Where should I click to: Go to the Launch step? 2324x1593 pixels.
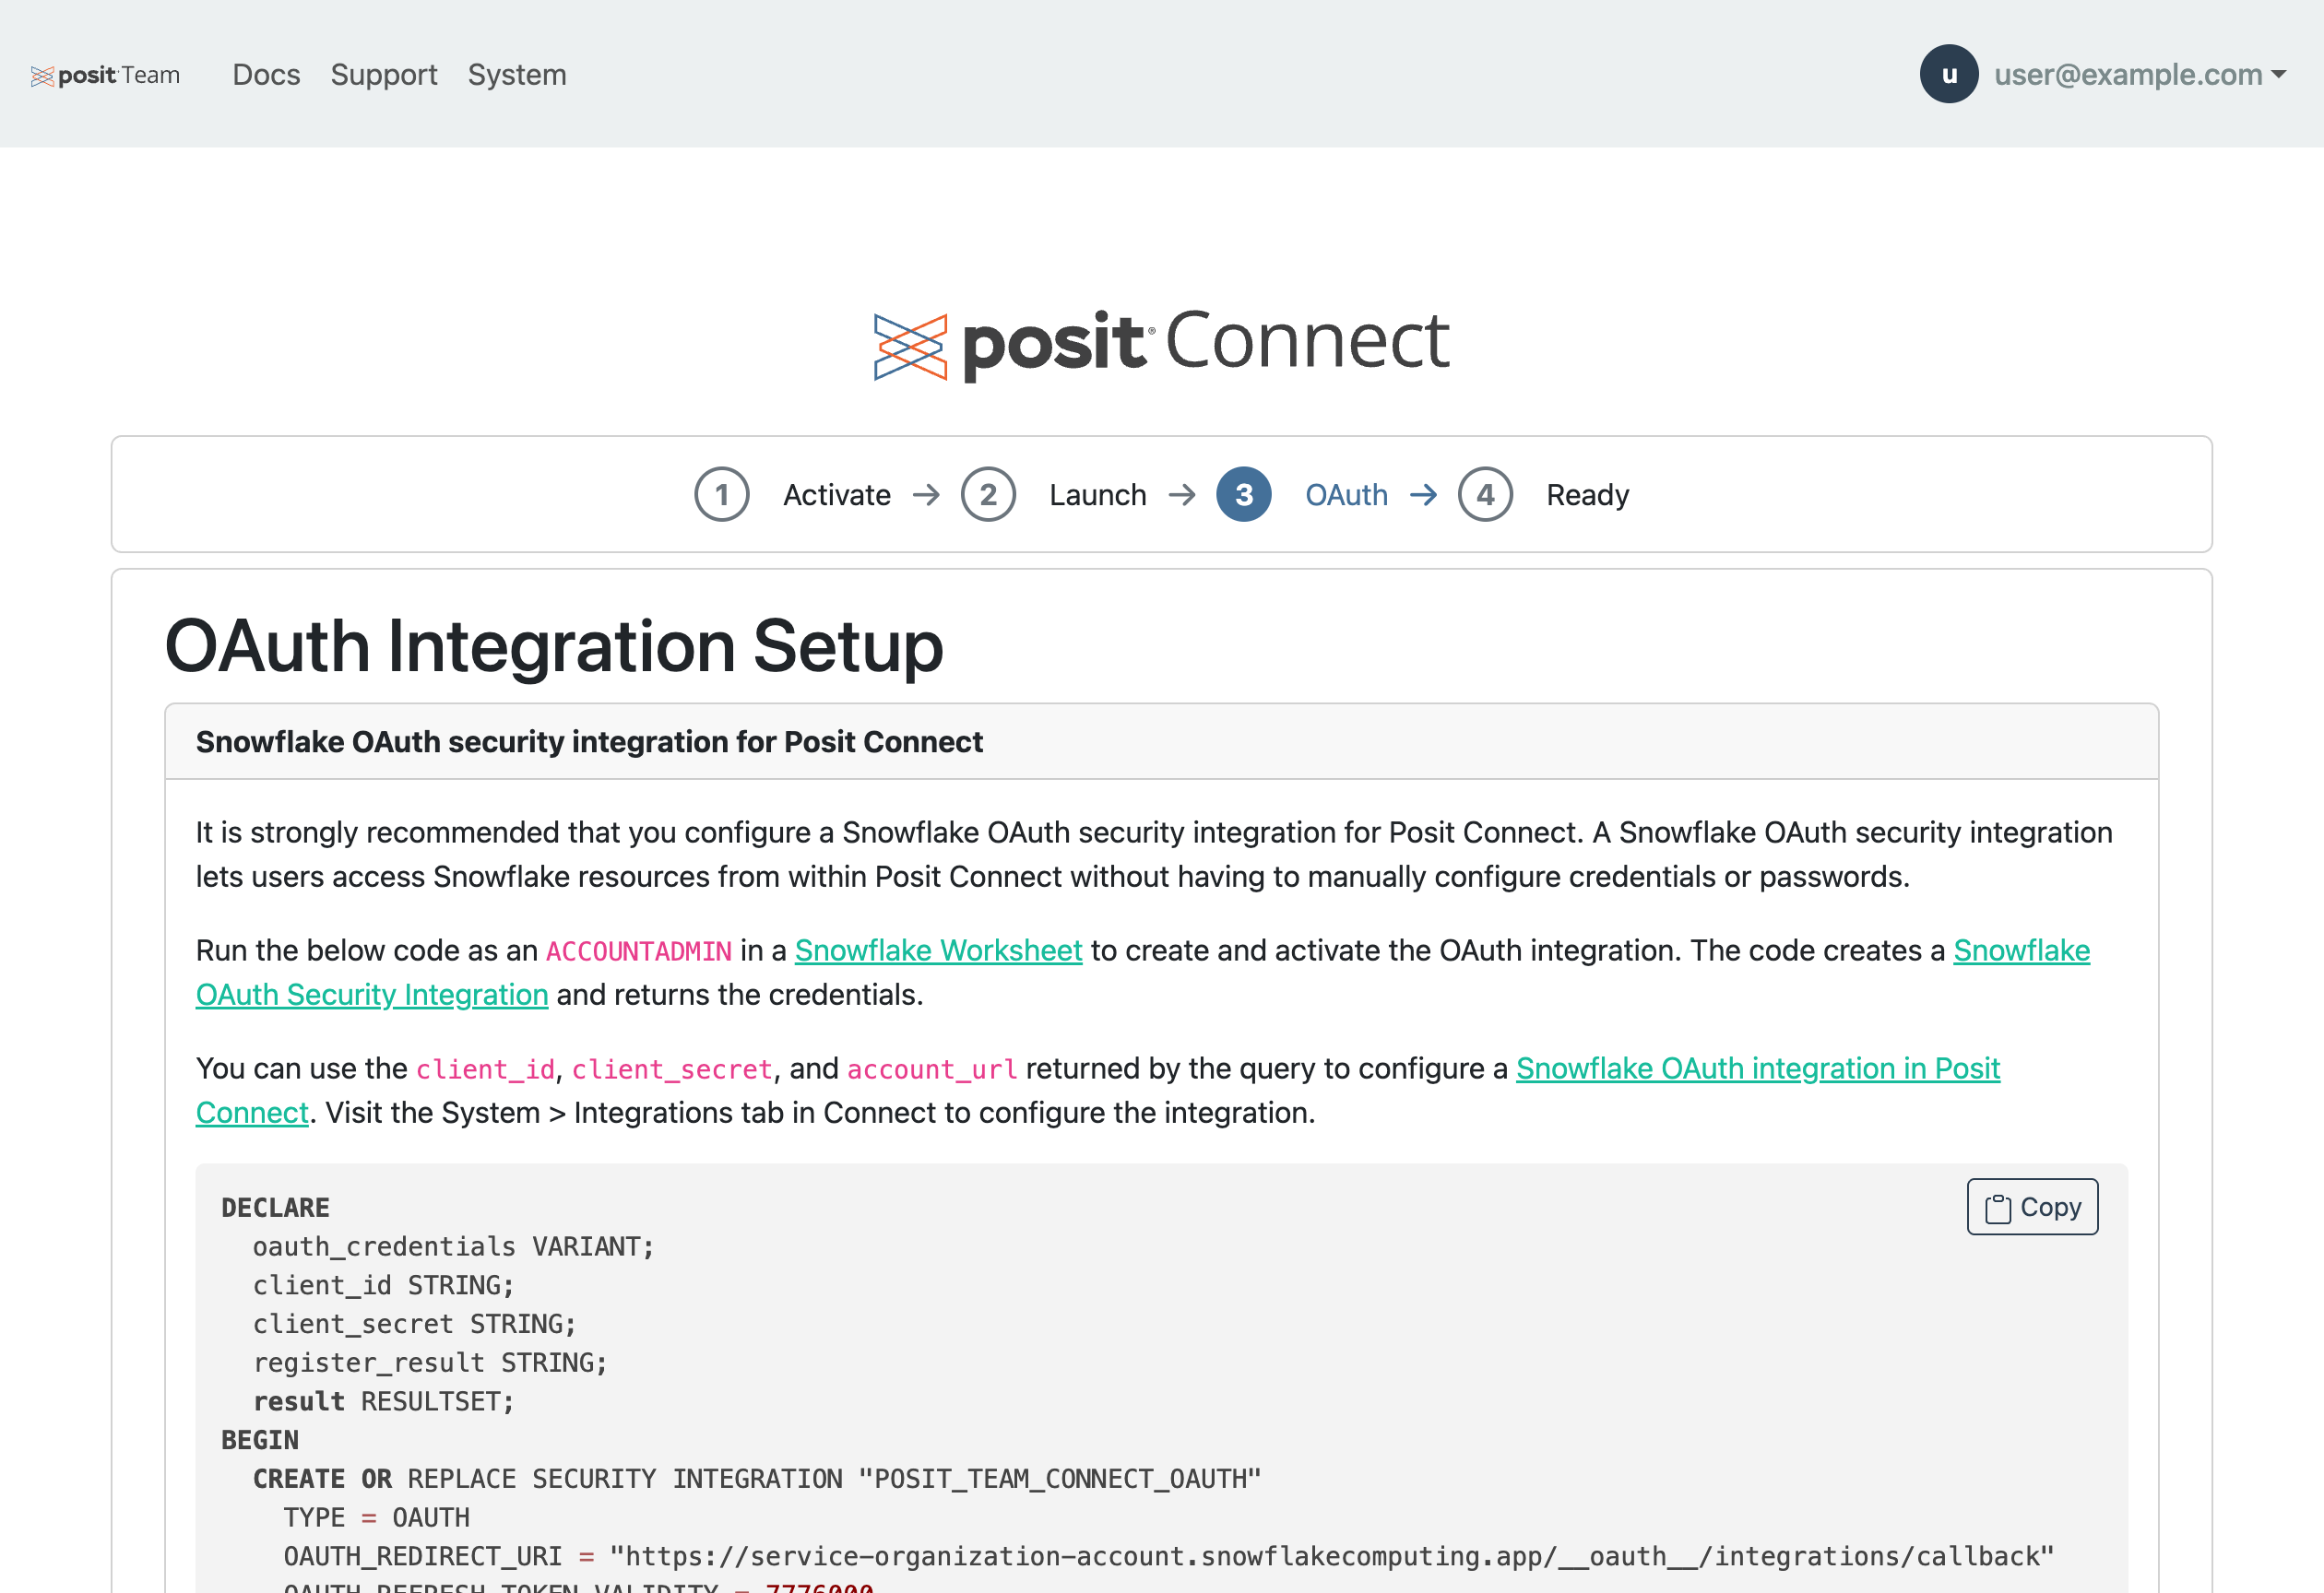tap(1097, 495)
